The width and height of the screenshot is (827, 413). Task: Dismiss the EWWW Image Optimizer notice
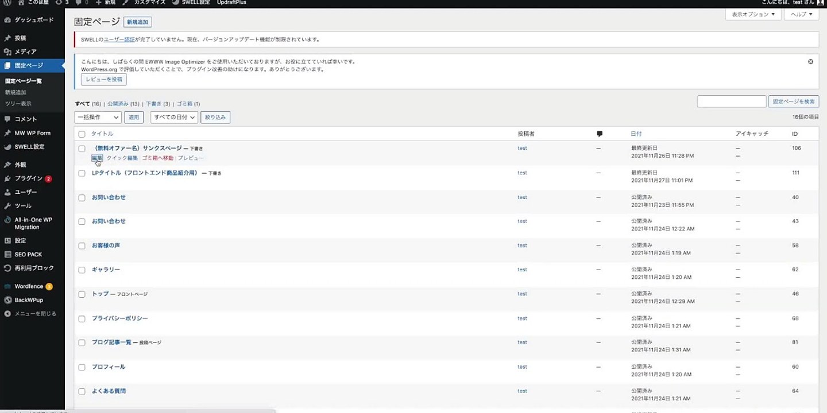(810, 61)
